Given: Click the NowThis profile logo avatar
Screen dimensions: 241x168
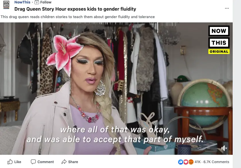Looking at the screenshot, I should click(6, 5).
